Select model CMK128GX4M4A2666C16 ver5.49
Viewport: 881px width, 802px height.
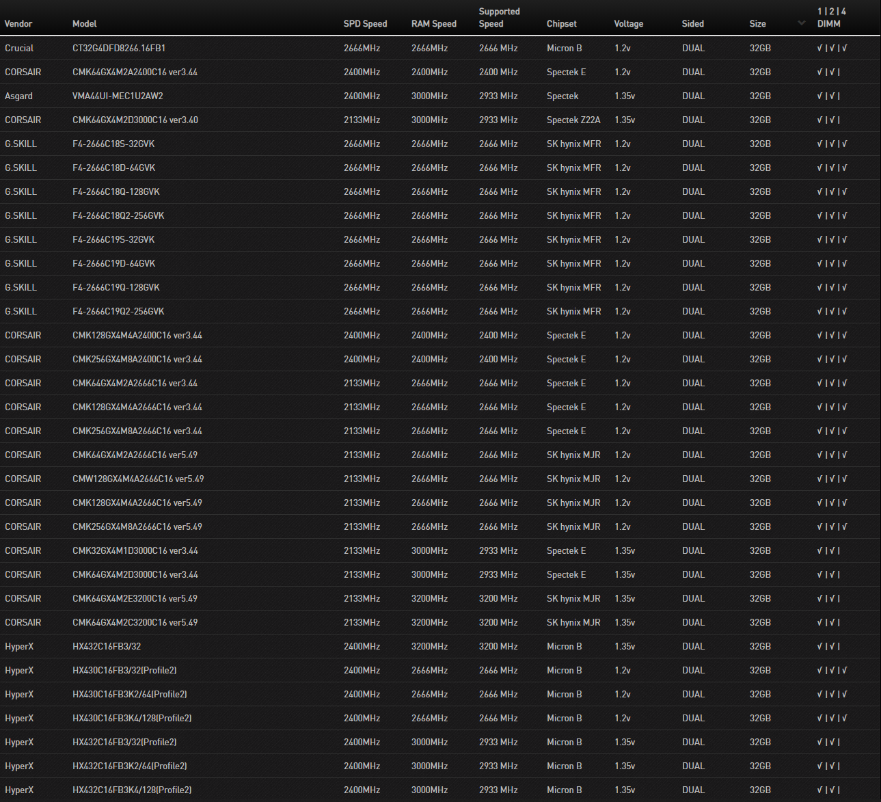[x=137, y=503]
